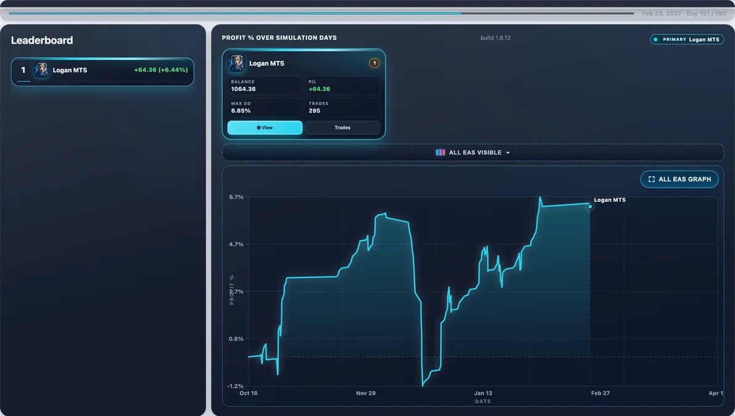Click the 6.7% y-axis label

click(236, 197)
